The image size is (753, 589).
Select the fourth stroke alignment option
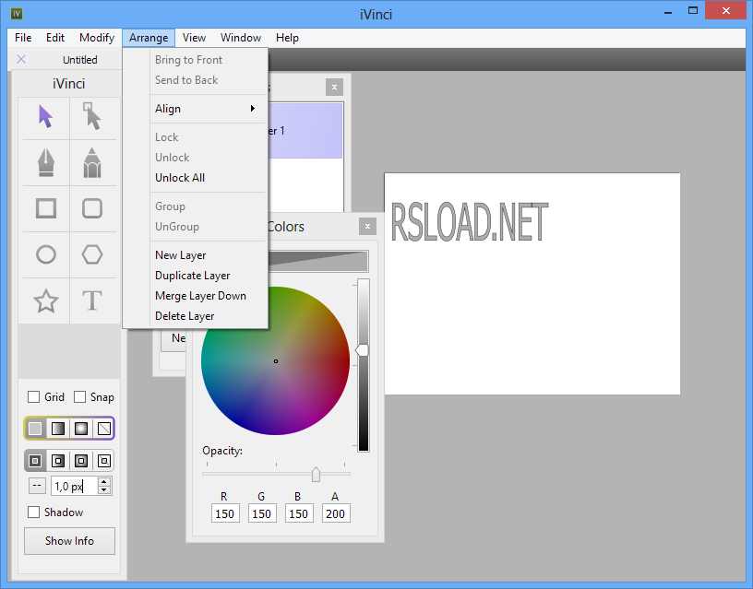(104, 461)
